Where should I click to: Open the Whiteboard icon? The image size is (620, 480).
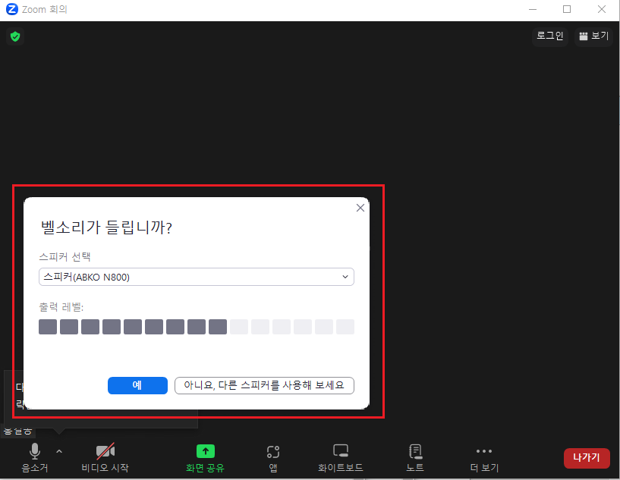341,452
